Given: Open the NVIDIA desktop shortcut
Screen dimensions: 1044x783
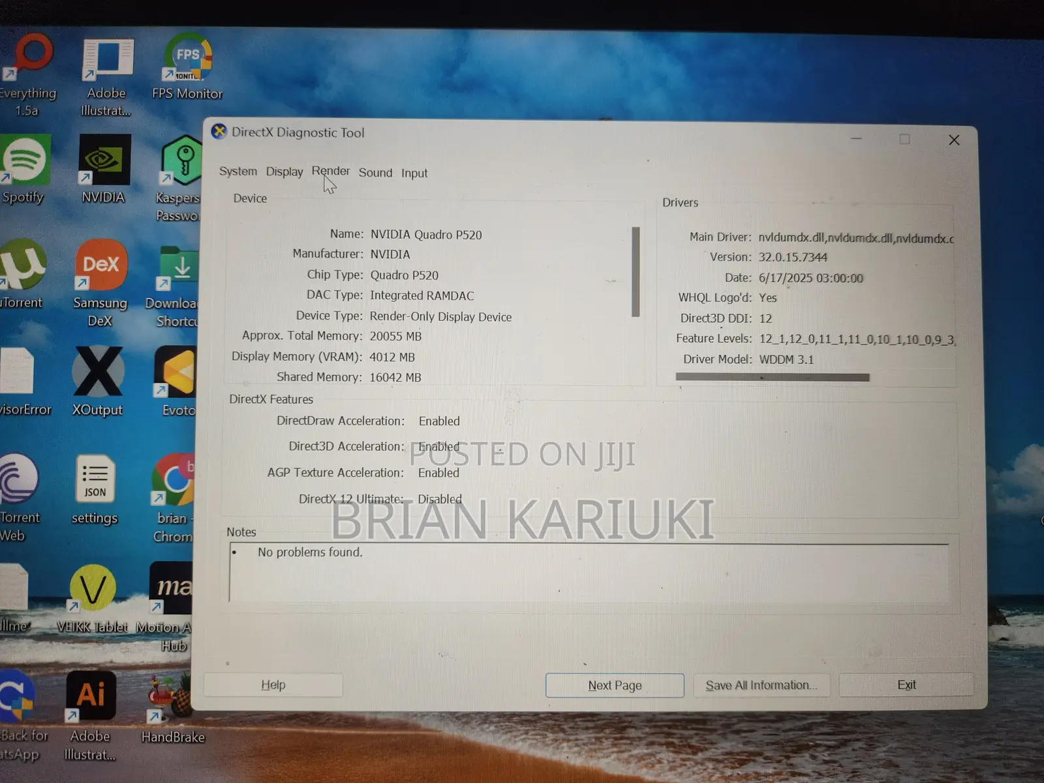Looking at the screenshot, I should coord(104,170).
